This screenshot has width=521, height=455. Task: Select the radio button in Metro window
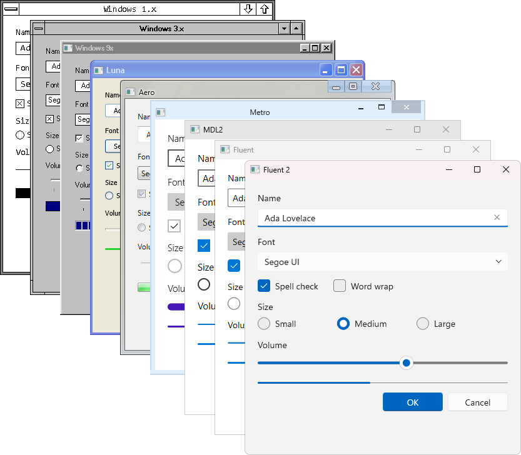pos(175,266)
